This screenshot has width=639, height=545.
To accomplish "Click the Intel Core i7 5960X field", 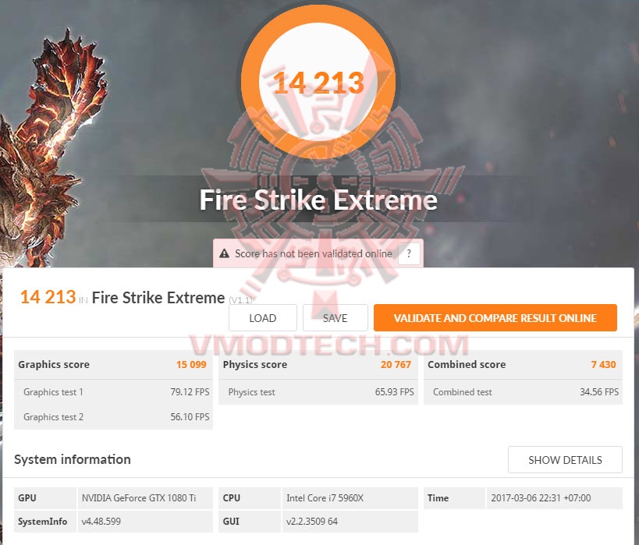I will coord(350,497).
